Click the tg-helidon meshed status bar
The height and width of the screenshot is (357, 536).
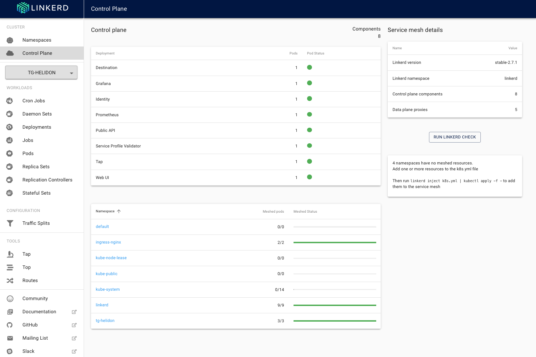[x=335, y=321]
